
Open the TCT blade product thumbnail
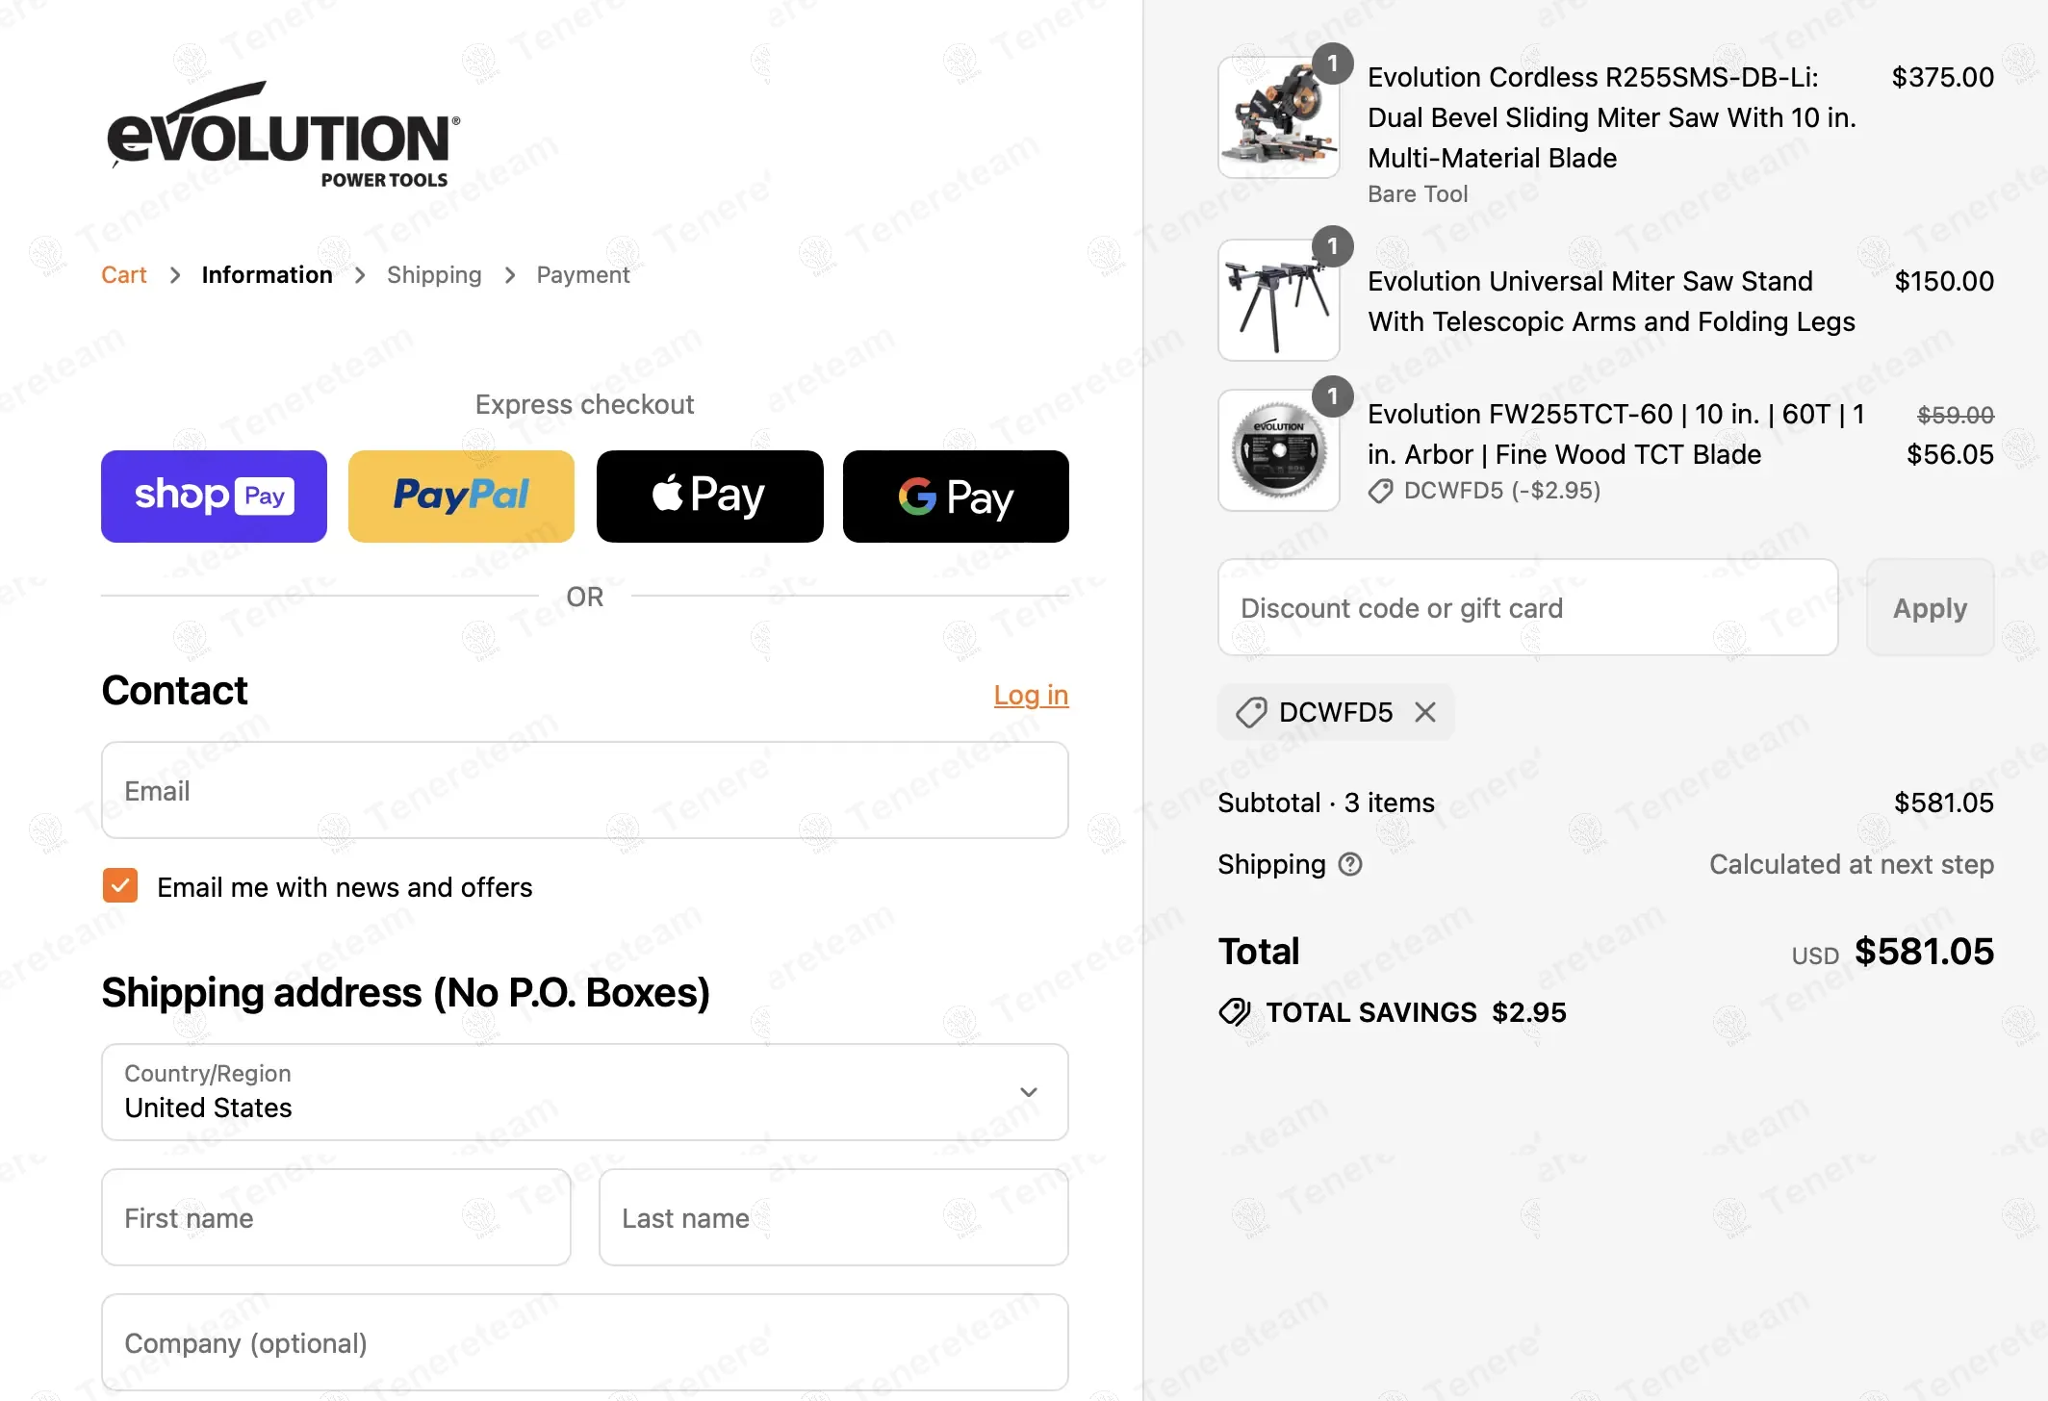pos(1278,450)
